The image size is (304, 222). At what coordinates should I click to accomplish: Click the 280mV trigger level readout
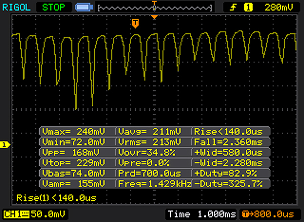point(278,8)
